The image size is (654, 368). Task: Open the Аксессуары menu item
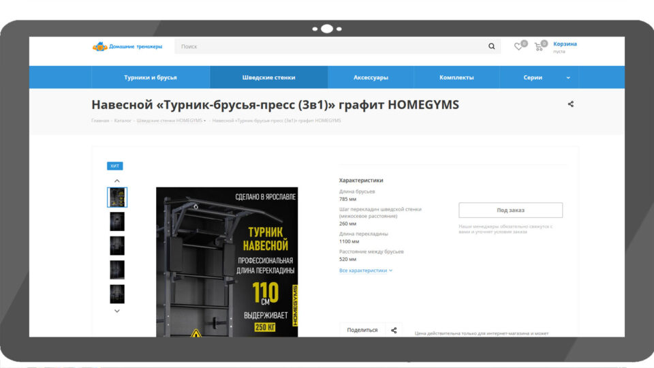[x=371, y=77]
